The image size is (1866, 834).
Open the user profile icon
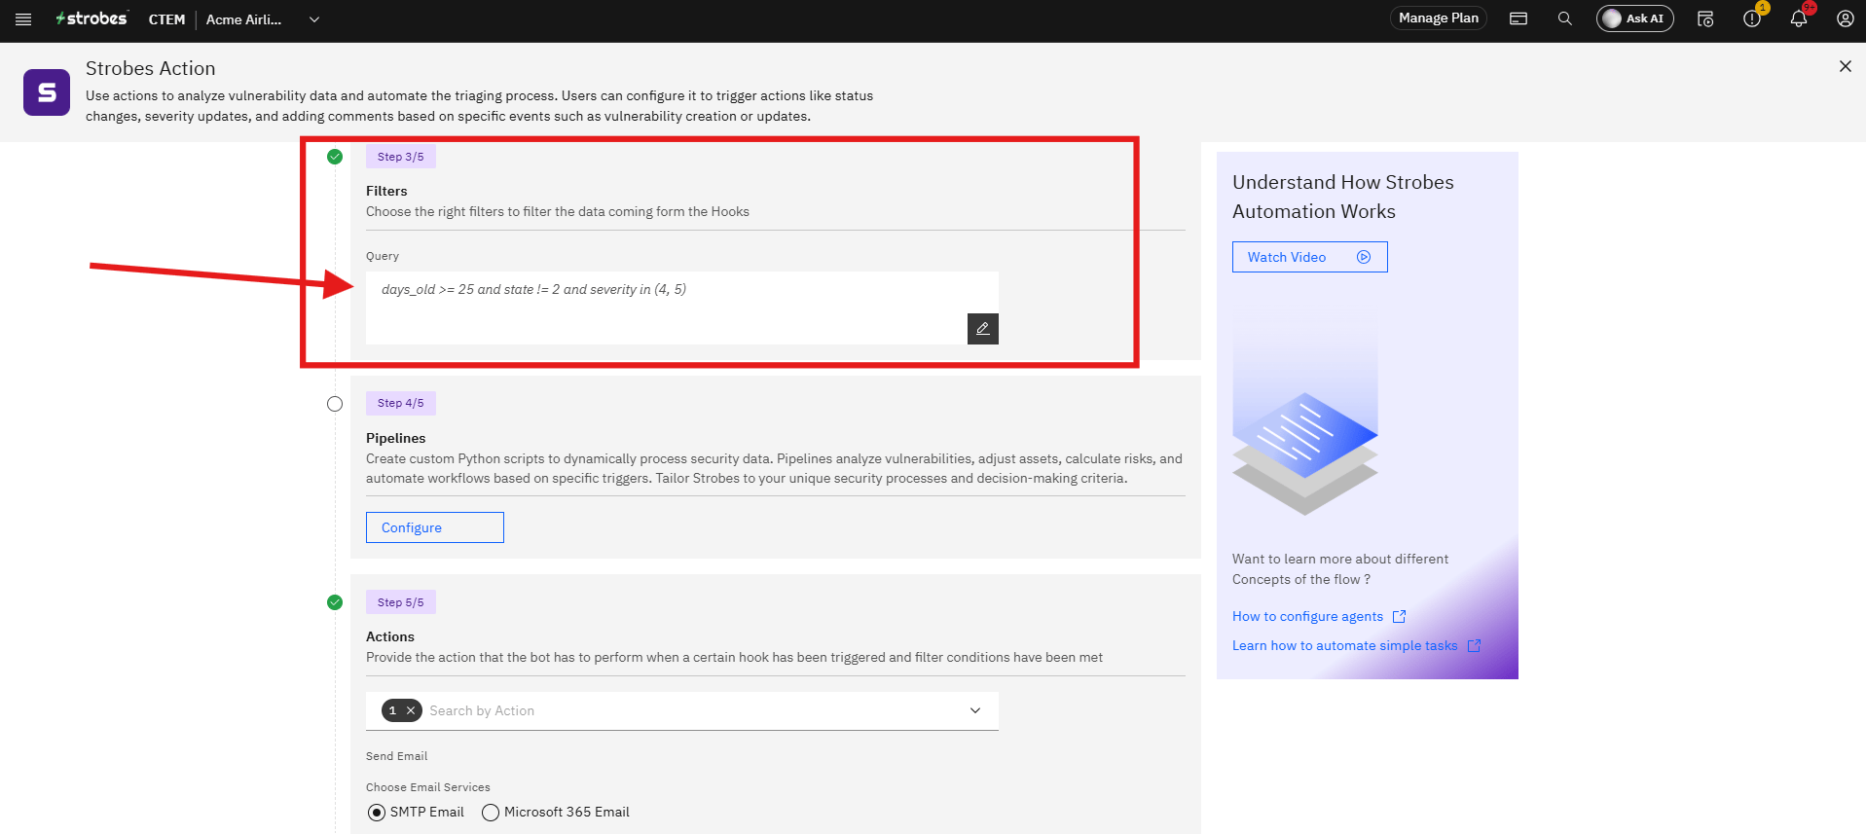pos(1845,18)
